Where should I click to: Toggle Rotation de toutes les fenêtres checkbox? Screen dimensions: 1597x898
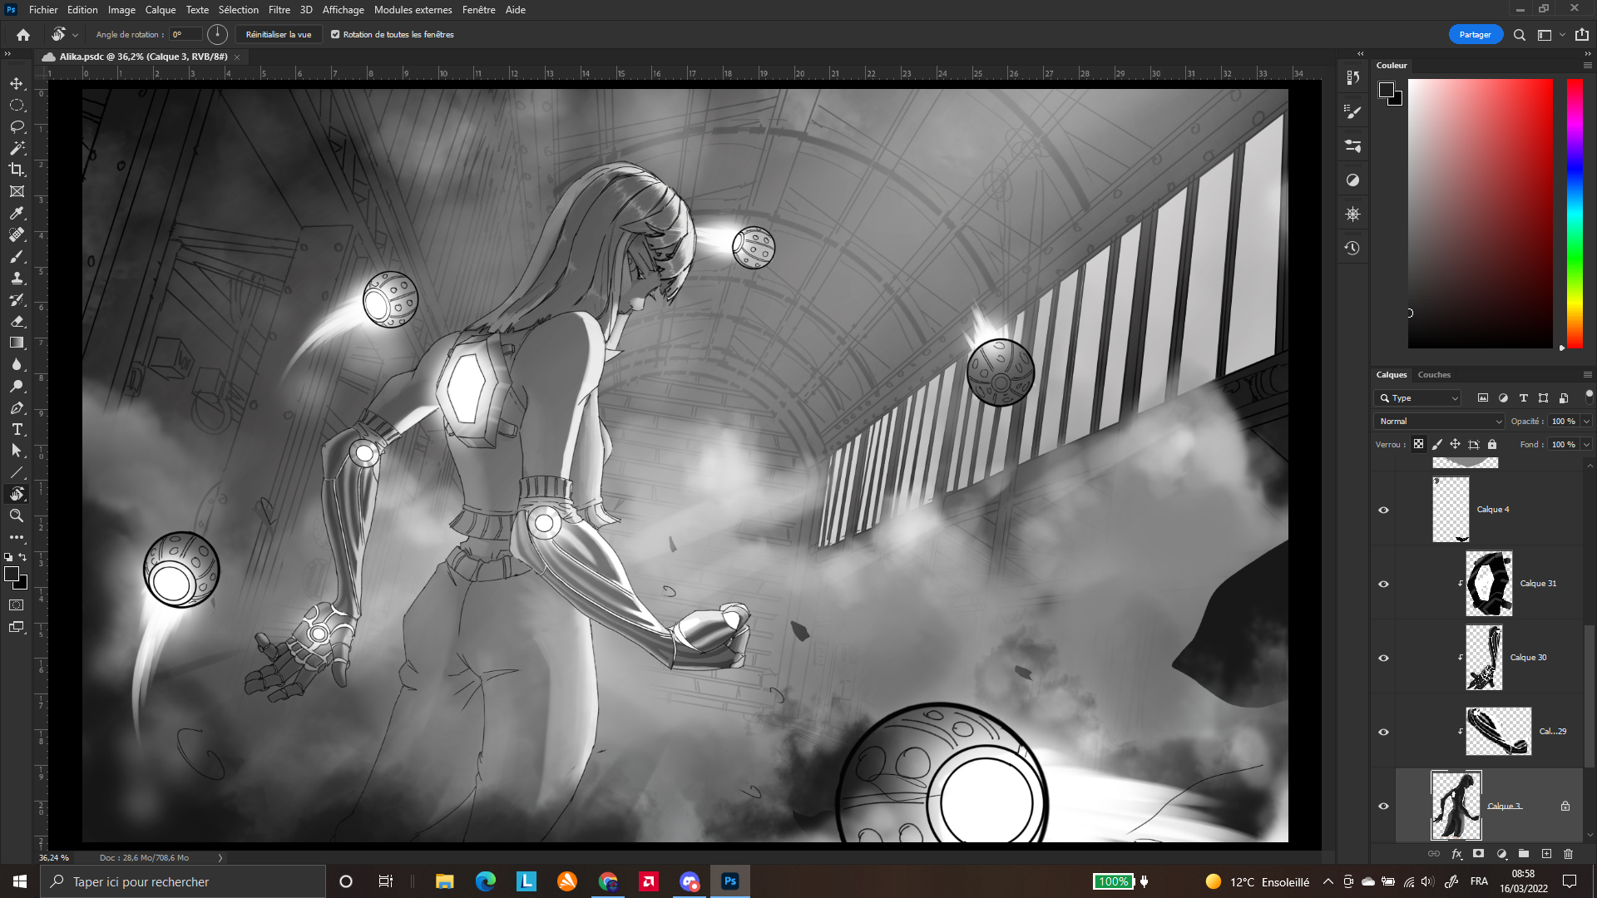(335, 35)
